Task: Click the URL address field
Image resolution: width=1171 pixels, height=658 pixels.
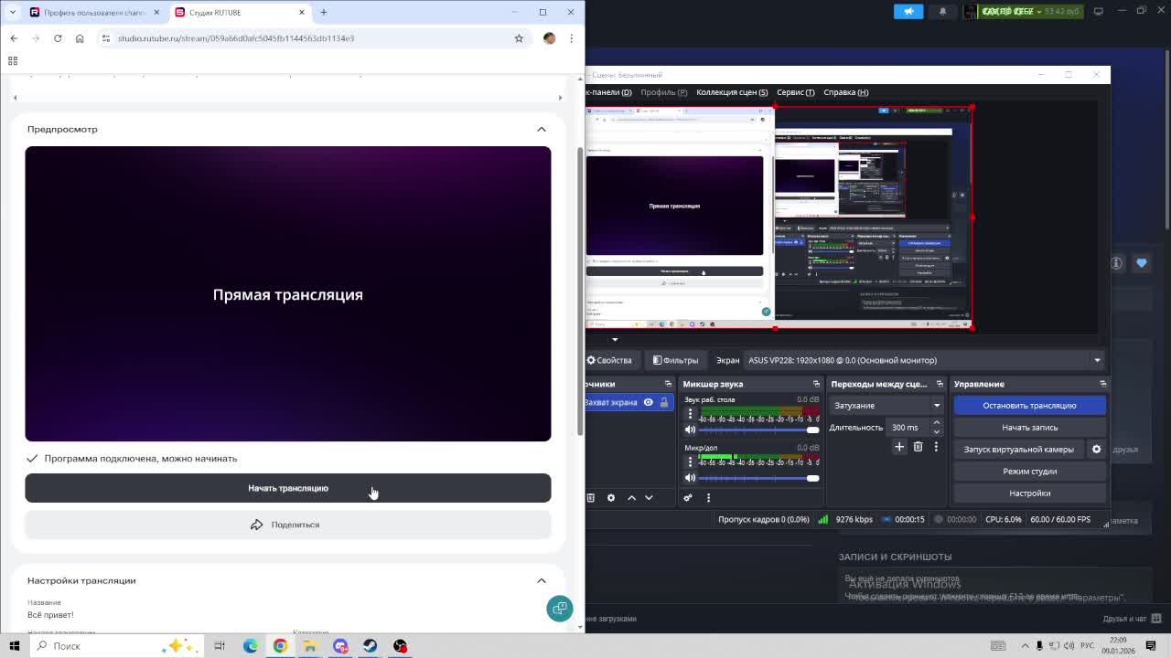Action: point(311,38)
